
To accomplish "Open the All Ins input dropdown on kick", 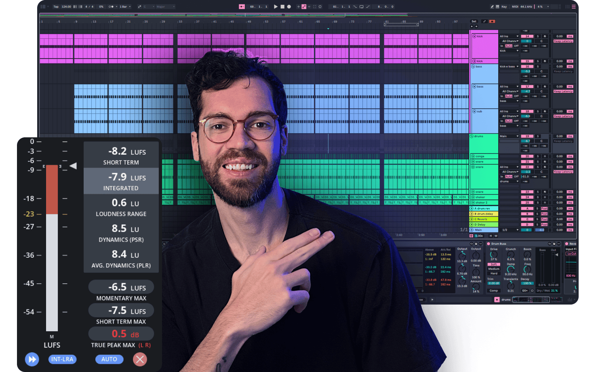I will pos(508,36).
